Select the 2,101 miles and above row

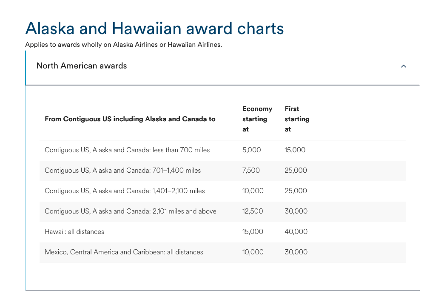point(130,211)
